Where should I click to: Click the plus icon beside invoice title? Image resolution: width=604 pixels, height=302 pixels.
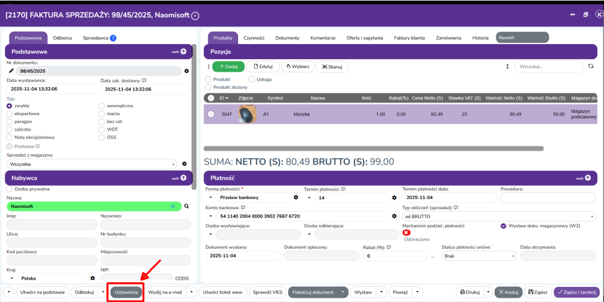(195, 15)
